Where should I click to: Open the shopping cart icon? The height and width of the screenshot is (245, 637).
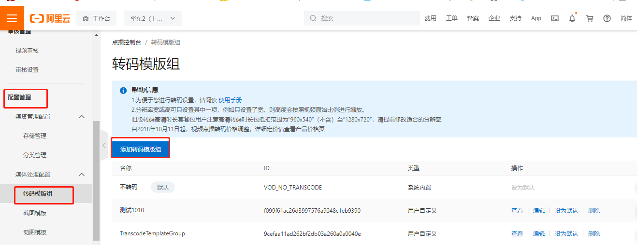pos(590,18)
